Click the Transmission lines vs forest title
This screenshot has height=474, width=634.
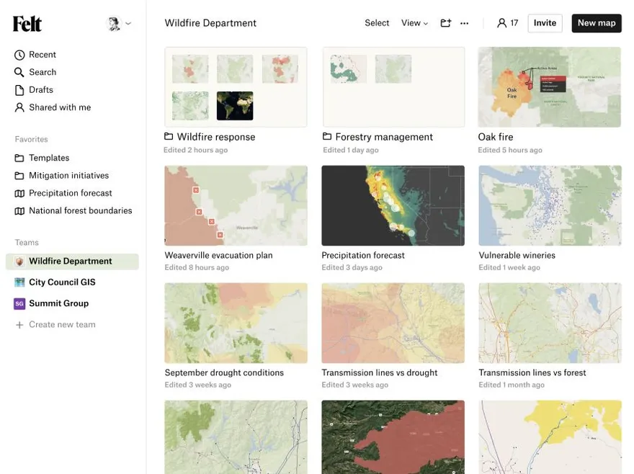[532, 372]
